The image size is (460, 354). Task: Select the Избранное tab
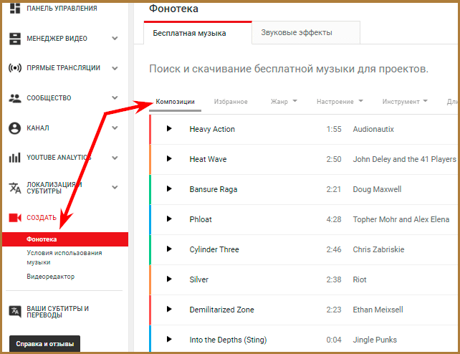[231, 102]
